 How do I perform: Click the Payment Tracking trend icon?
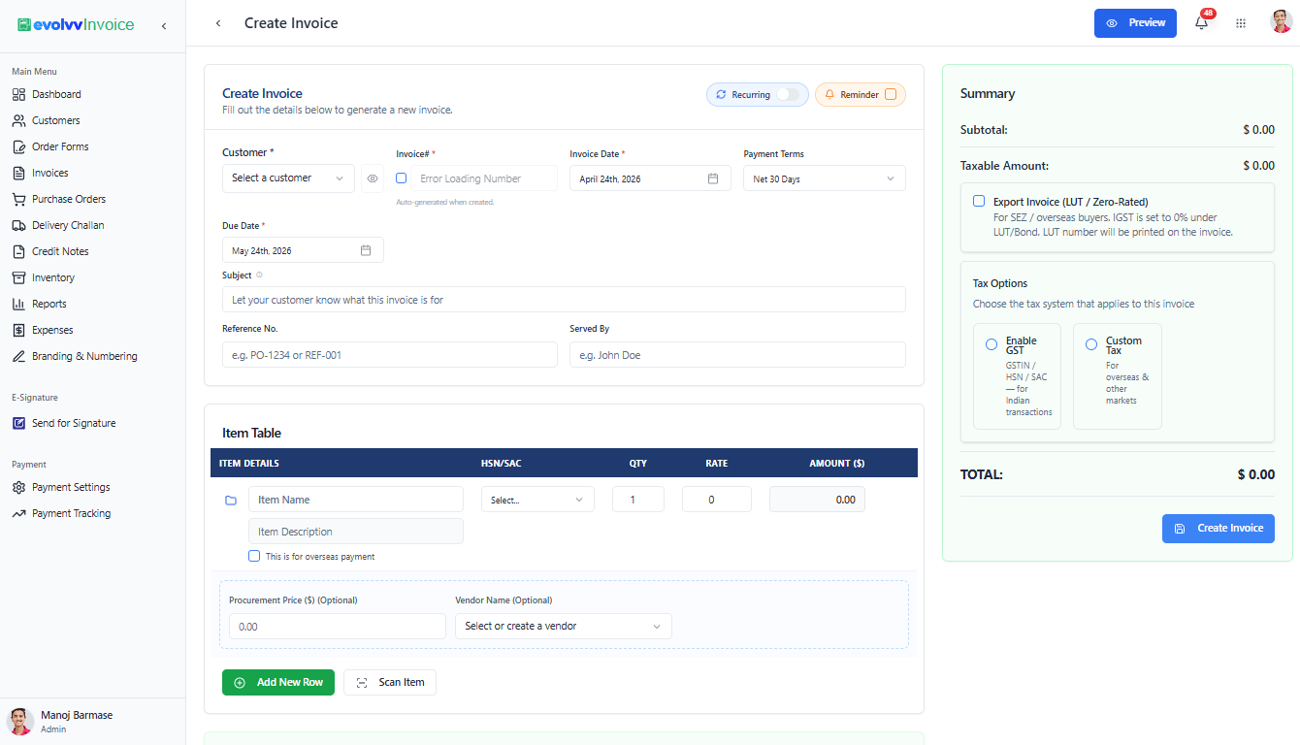pyautogui.click(x=18, y=513)
